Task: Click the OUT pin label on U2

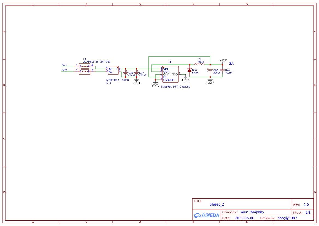Action: click(166, 72)
